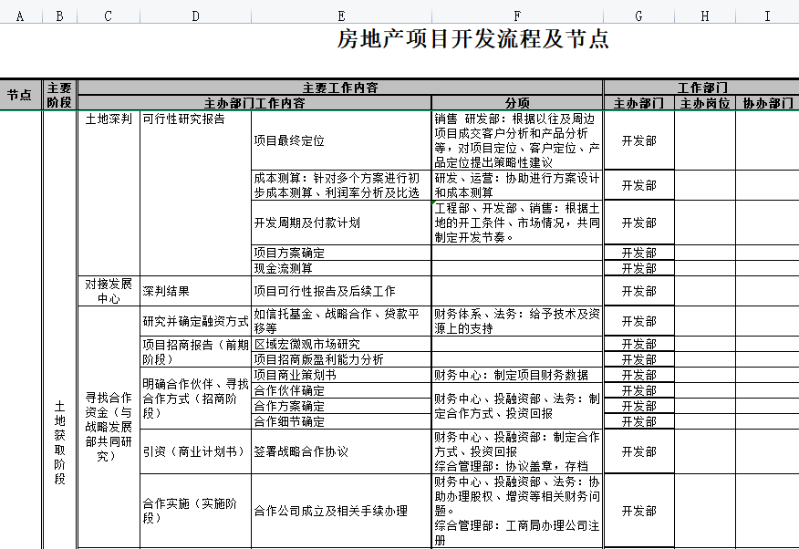The image size is (799, 549).
Task: Select the 引资（商业计划书）cell
Action: [x=196, y=451]
